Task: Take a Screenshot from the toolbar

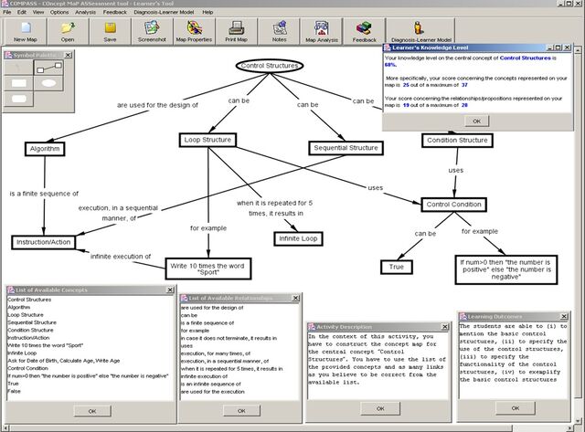Action: coord(152,31)
